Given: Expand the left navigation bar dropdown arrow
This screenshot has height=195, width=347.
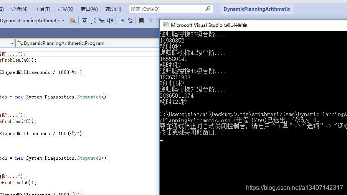Looking at the screenshot, I should tap(12, 43).
